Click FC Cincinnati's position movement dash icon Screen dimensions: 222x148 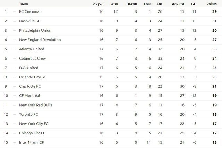click(x=15, y=12)
